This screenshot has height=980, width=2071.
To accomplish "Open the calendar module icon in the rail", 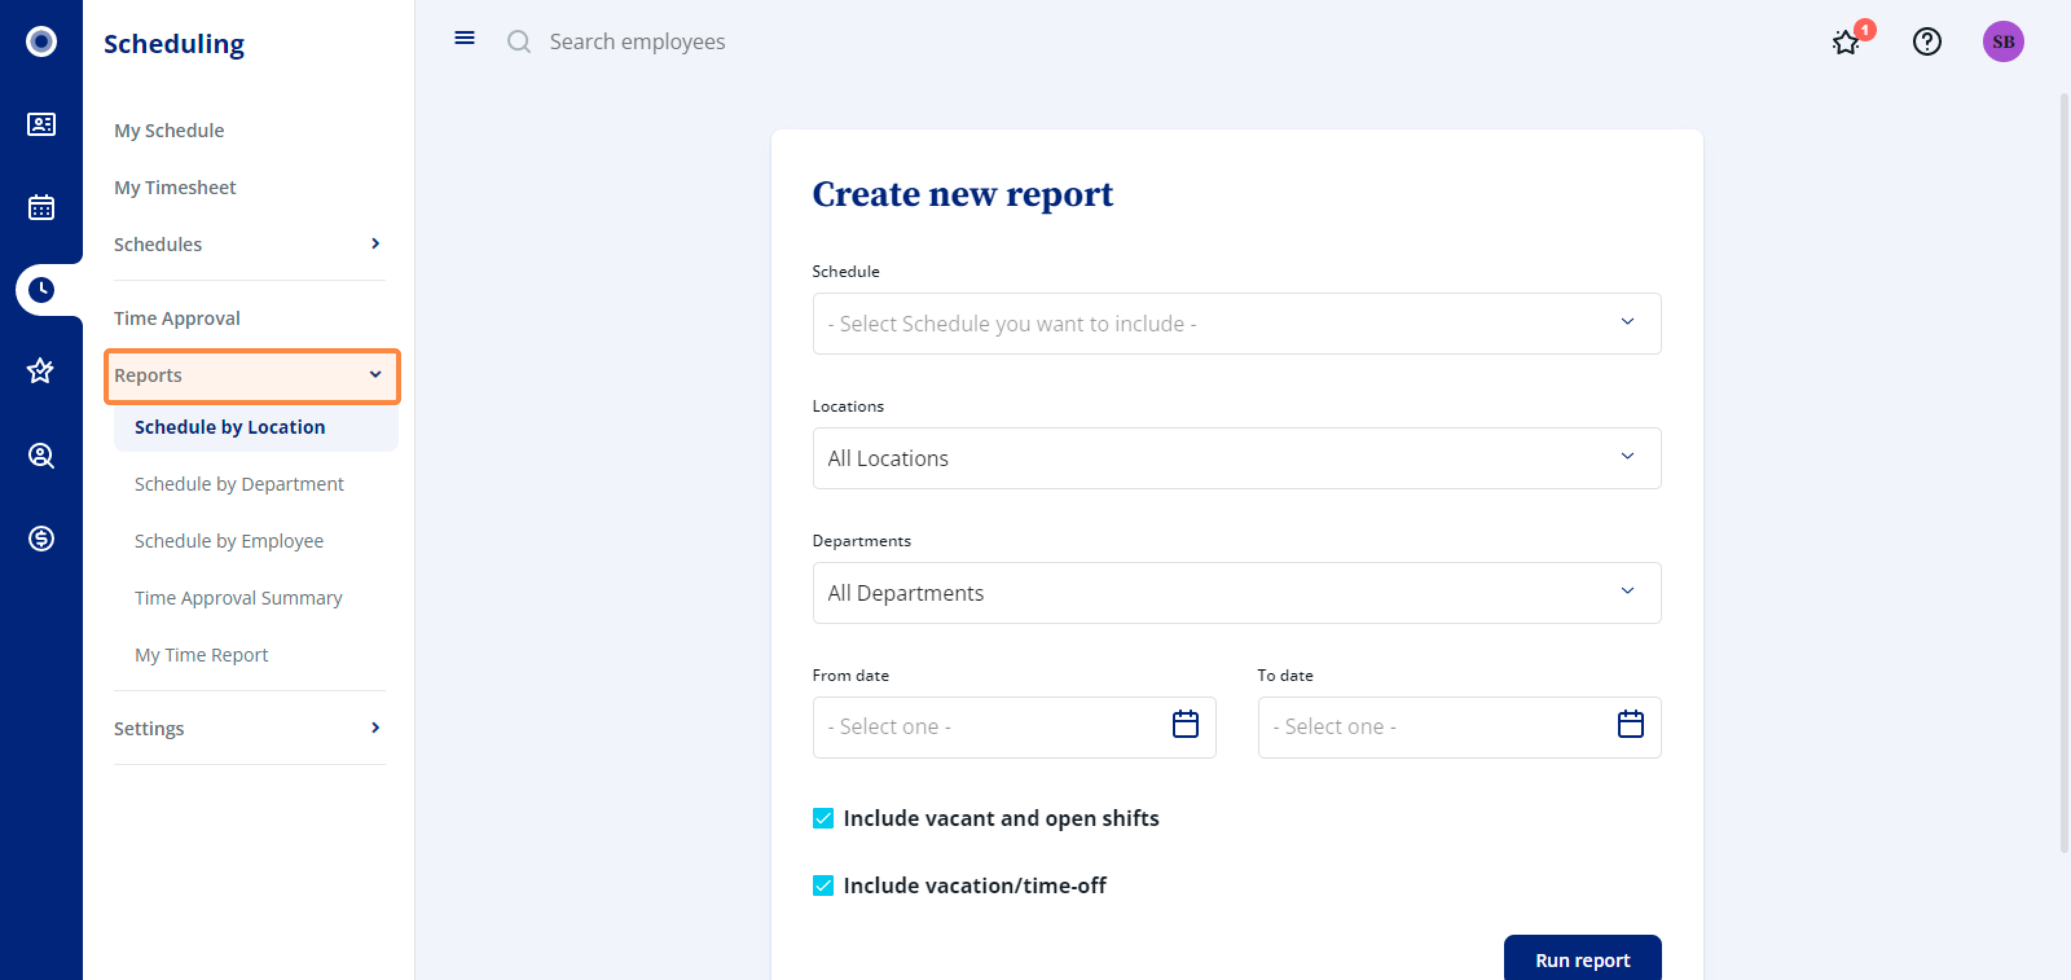I will 41,206.
